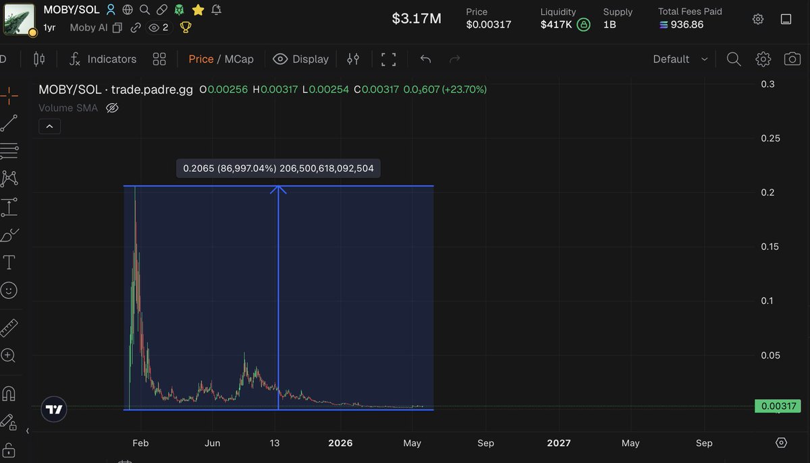
Task: Open the pill pump.fun link icon
Action: 162,10
